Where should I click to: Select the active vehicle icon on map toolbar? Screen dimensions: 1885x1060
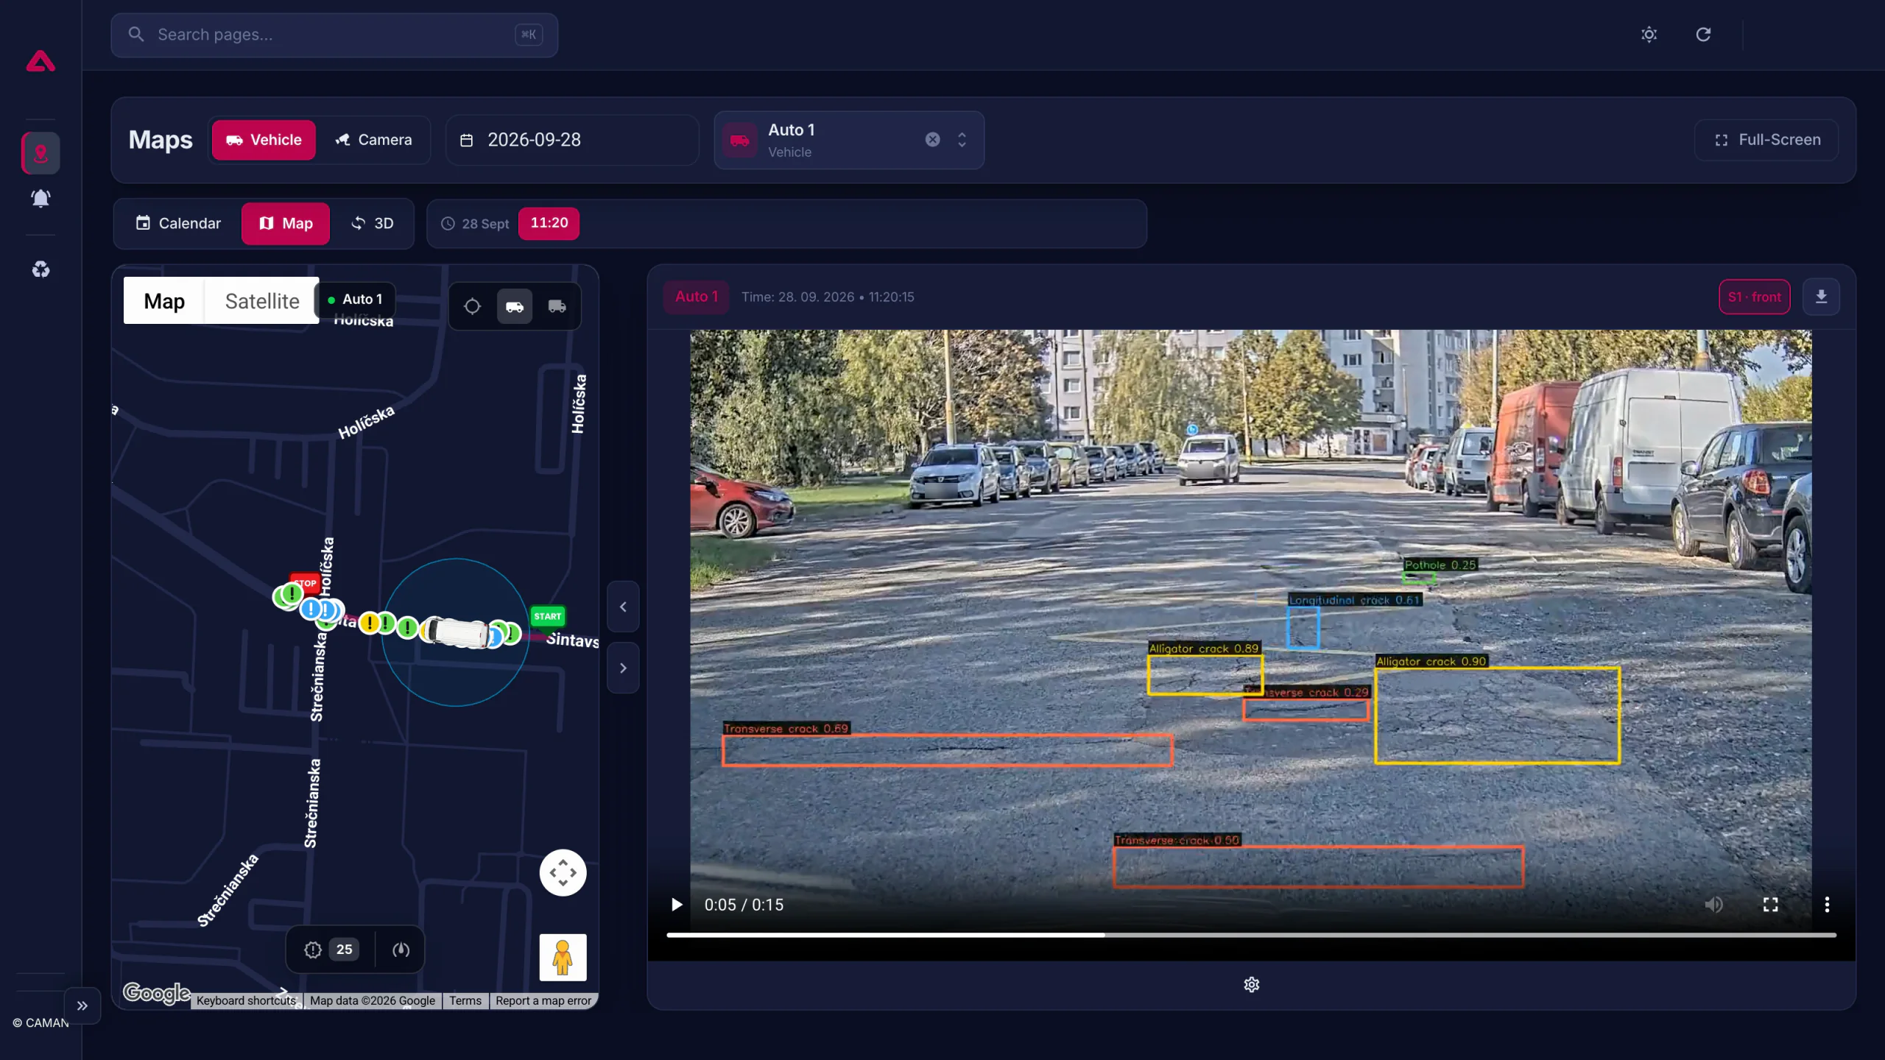pyautogui.click(x=515, y=306)
